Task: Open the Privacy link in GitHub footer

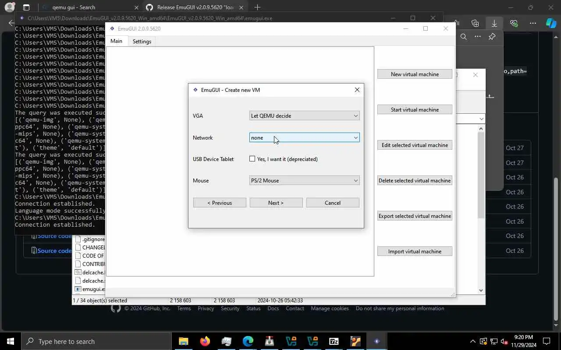Action: (206, 308)
